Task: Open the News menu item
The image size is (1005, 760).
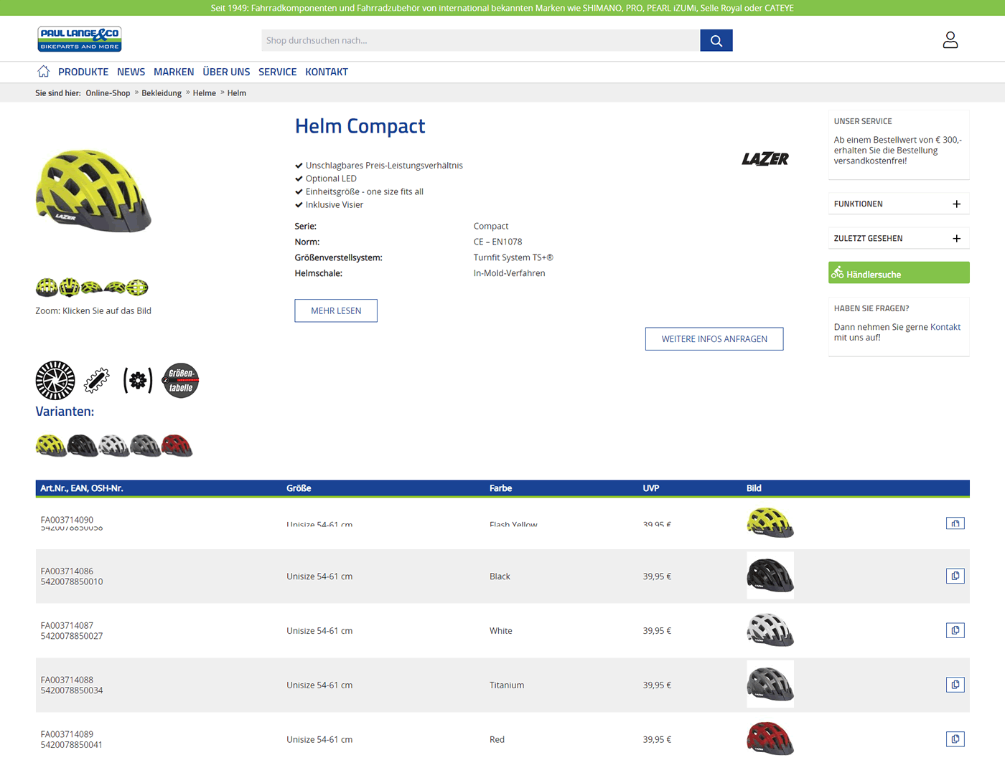Action: pos(131,72)
